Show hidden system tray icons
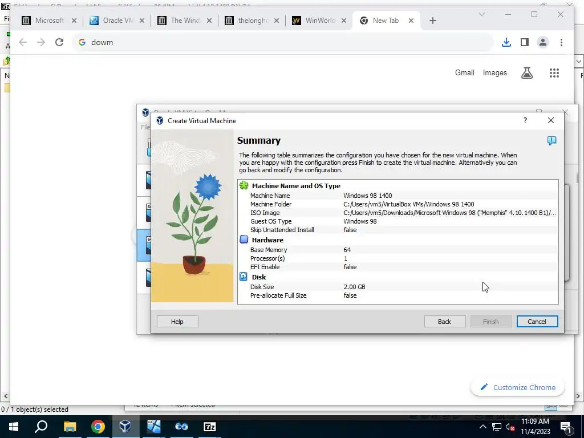The width and height of the screenshot is (584, 438). click(x=482, y=427)
